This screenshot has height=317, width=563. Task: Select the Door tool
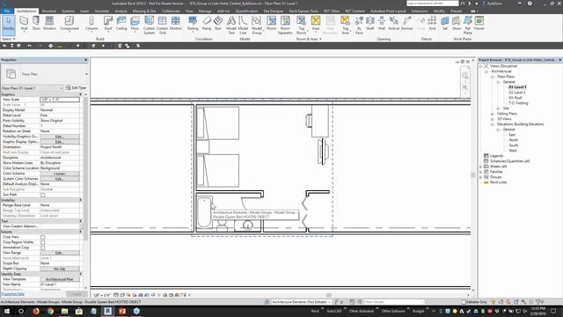tap(36, 24)
